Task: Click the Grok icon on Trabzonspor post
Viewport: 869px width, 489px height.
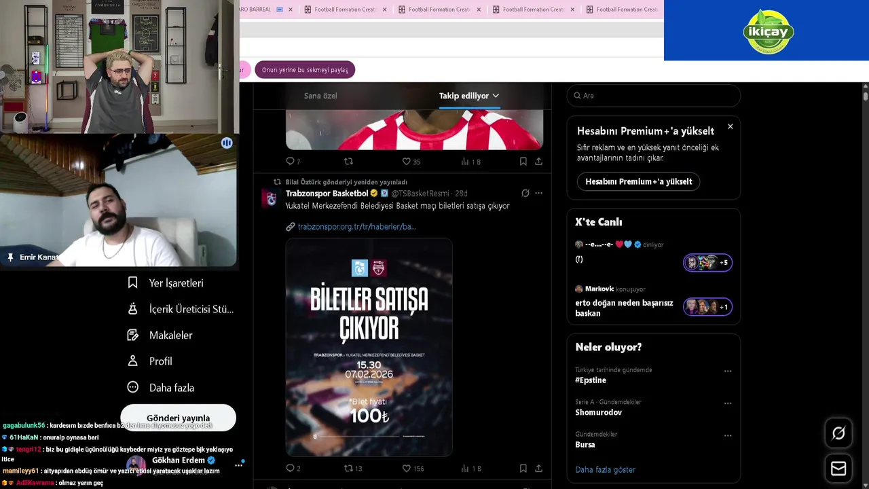Action: click(x=525, y=193)
